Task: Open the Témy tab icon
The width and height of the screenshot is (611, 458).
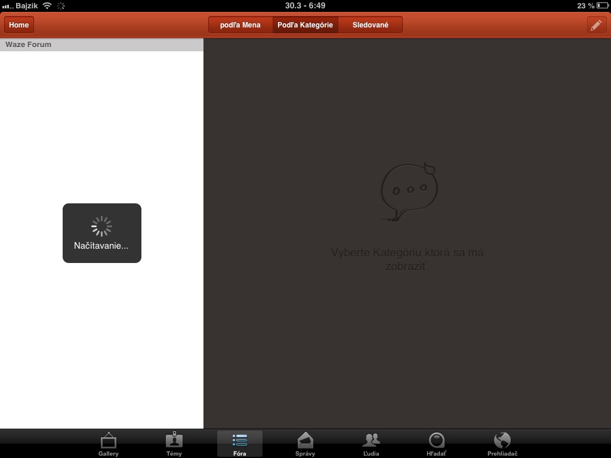Action: [x=174, y=440]
